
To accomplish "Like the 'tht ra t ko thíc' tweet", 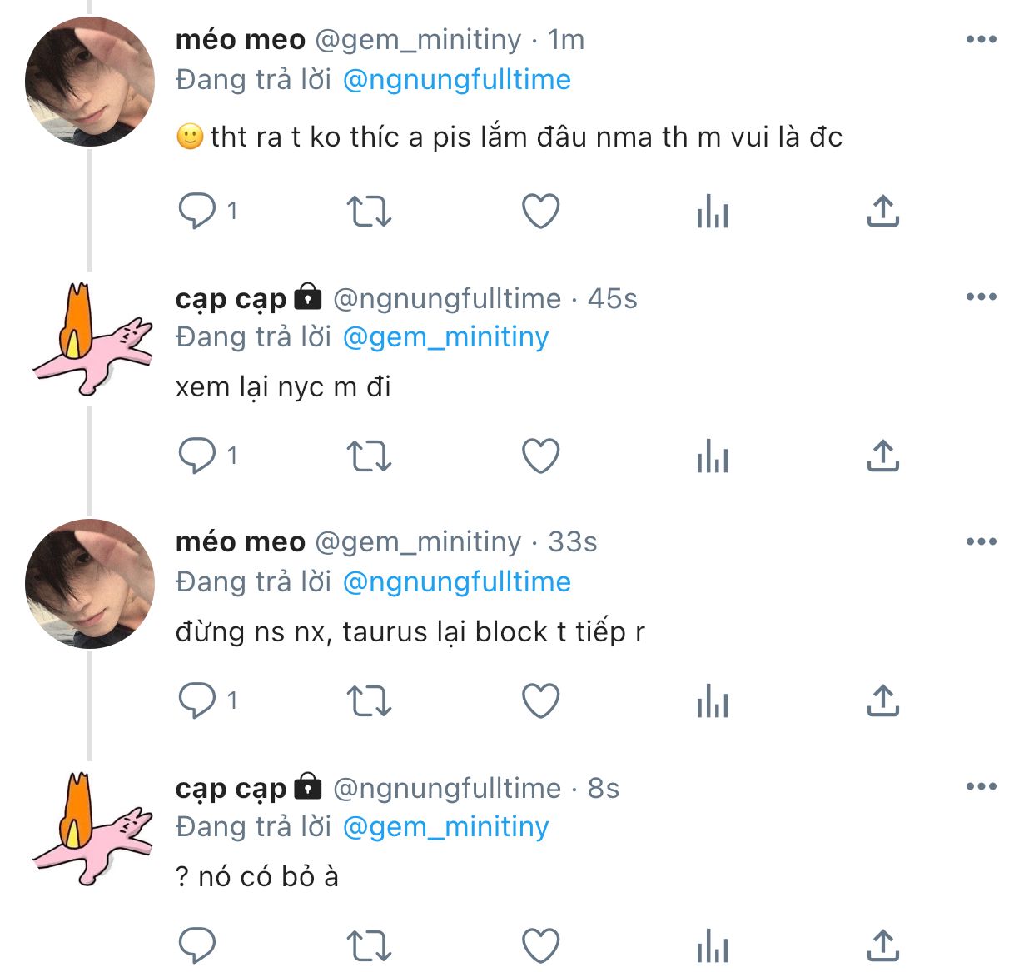I will [540, 211].
